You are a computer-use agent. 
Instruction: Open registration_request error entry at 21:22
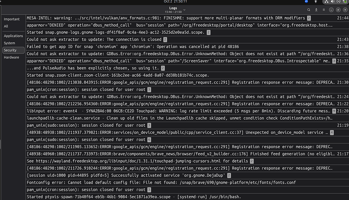pos(188,104)
